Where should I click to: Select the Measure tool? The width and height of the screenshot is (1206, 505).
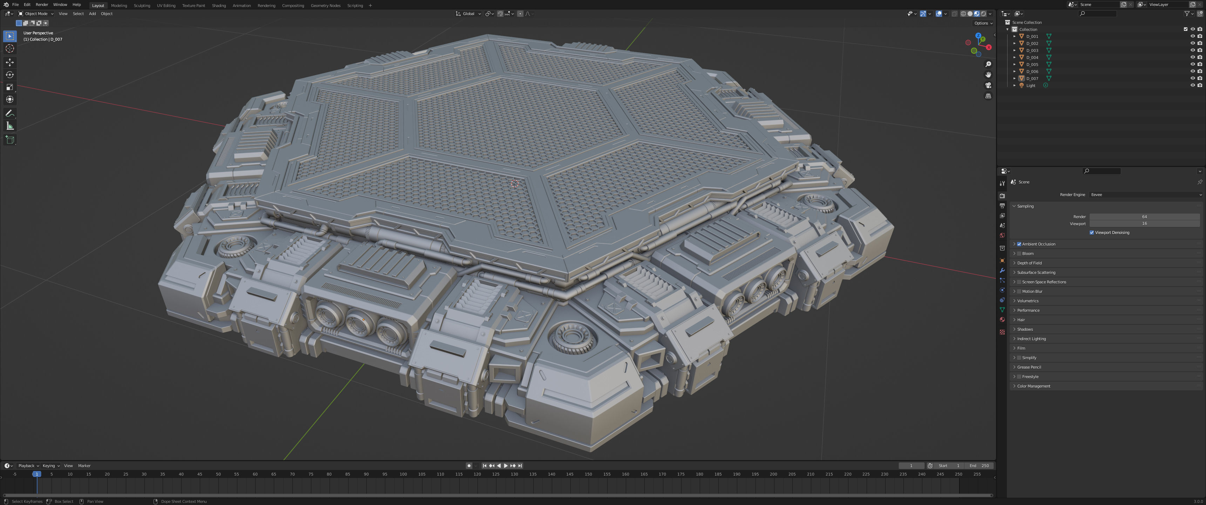tap(10, 126)
